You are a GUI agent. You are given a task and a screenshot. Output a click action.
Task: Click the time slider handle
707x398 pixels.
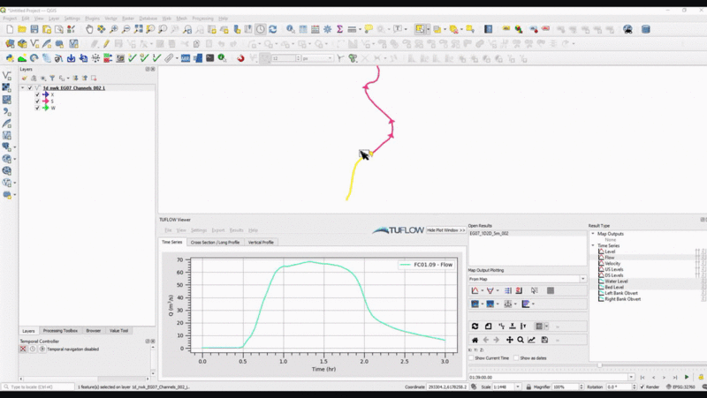pos(600,364)
